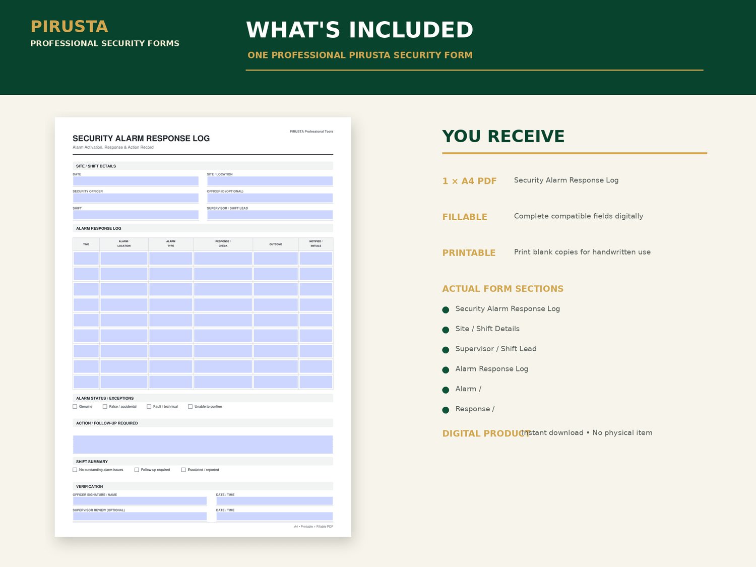Tick the Fault / technical checkbox

[x=149, y=407]
